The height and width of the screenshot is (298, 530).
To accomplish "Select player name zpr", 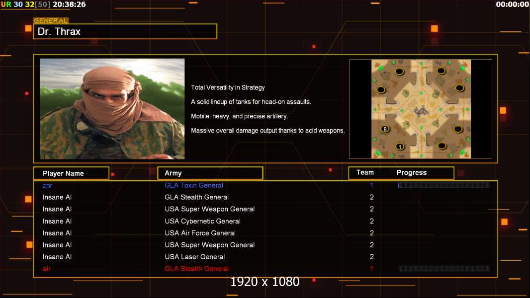I will [47, 185].
